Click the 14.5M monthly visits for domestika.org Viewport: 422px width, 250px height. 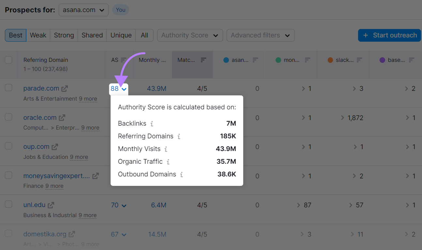pyautogui.click(x=157, y=234)
